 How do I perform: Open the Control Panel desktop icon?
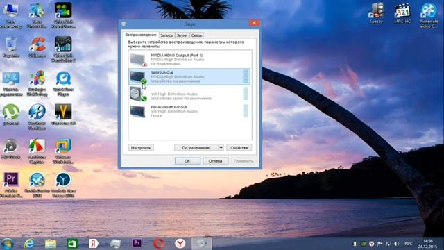tap(11, 83)
